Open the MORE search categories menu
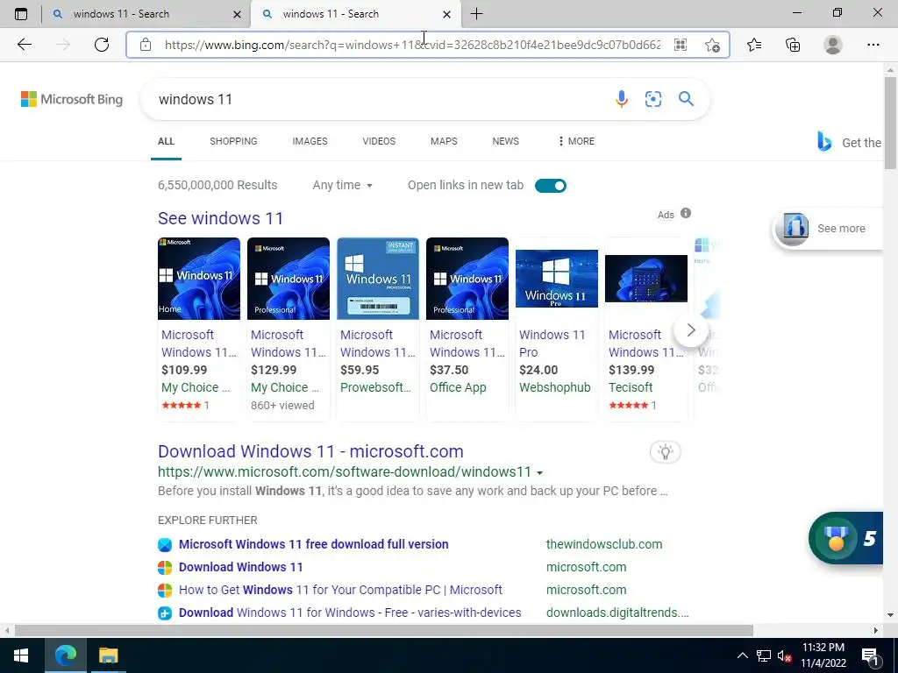 [576, 141]
